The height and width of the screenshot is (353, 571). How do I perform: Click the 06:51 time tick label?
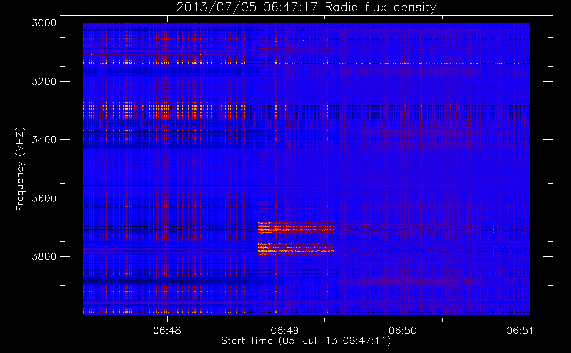click(x=520, y=330)
